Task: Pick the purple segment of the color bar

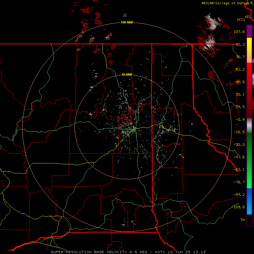Action: tap(249, 31)
